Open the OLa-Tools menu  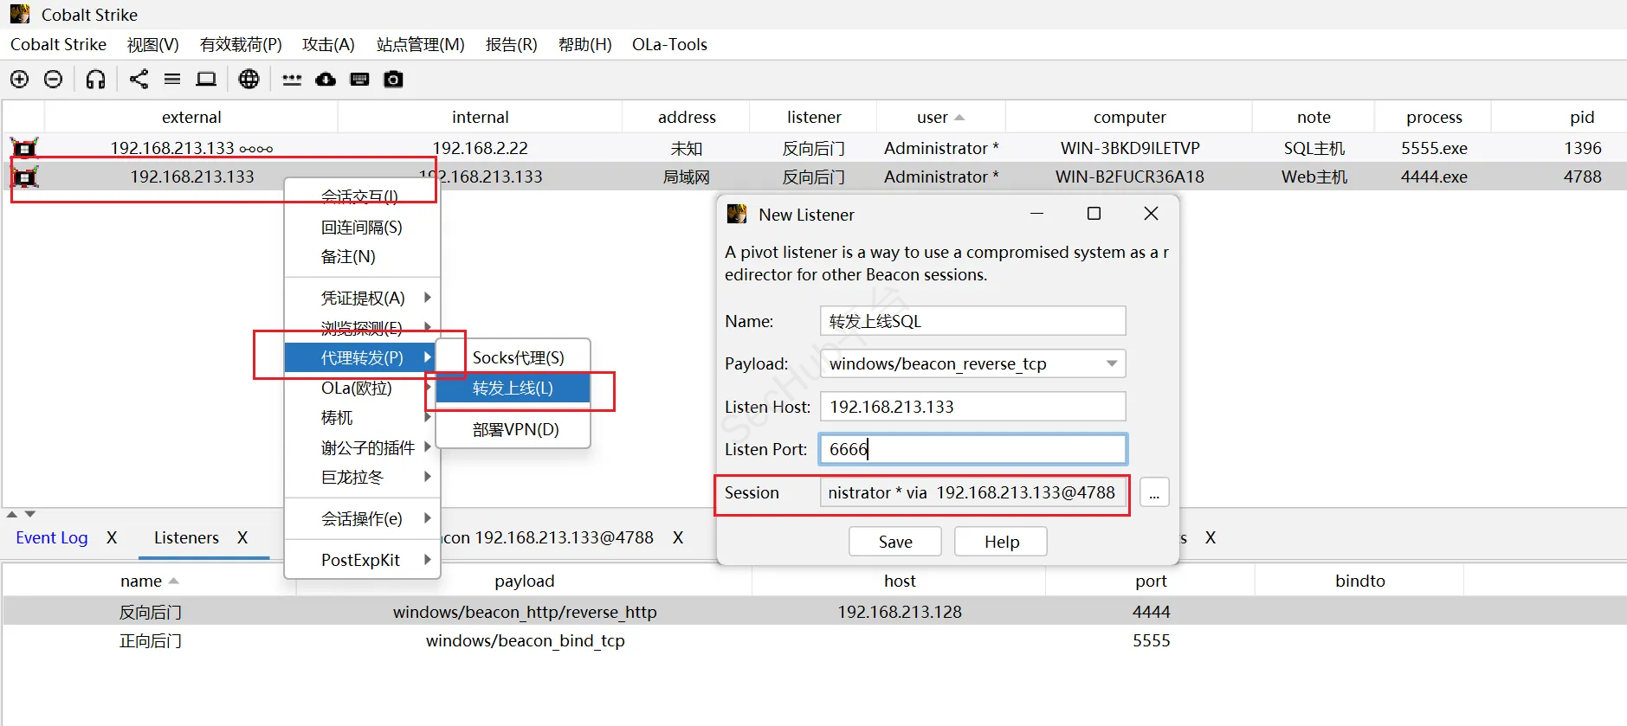tap(669, 44)
